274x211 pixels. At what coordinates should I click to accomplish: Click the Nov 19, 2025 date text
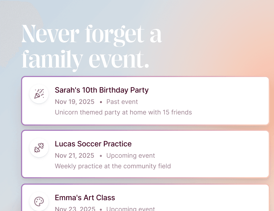(x=75, y=102)
